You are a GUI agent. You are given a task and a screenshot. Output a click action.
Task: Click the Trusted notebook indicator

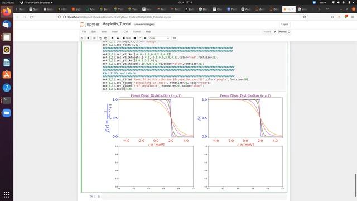click(267, 32)
